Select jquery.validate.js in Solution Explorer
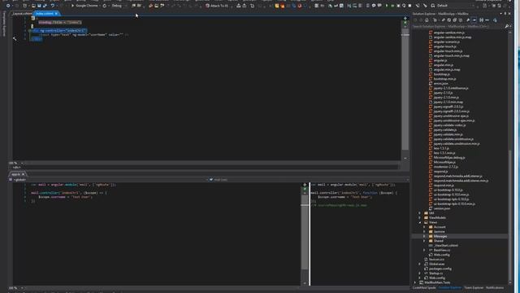 [445, 130]
